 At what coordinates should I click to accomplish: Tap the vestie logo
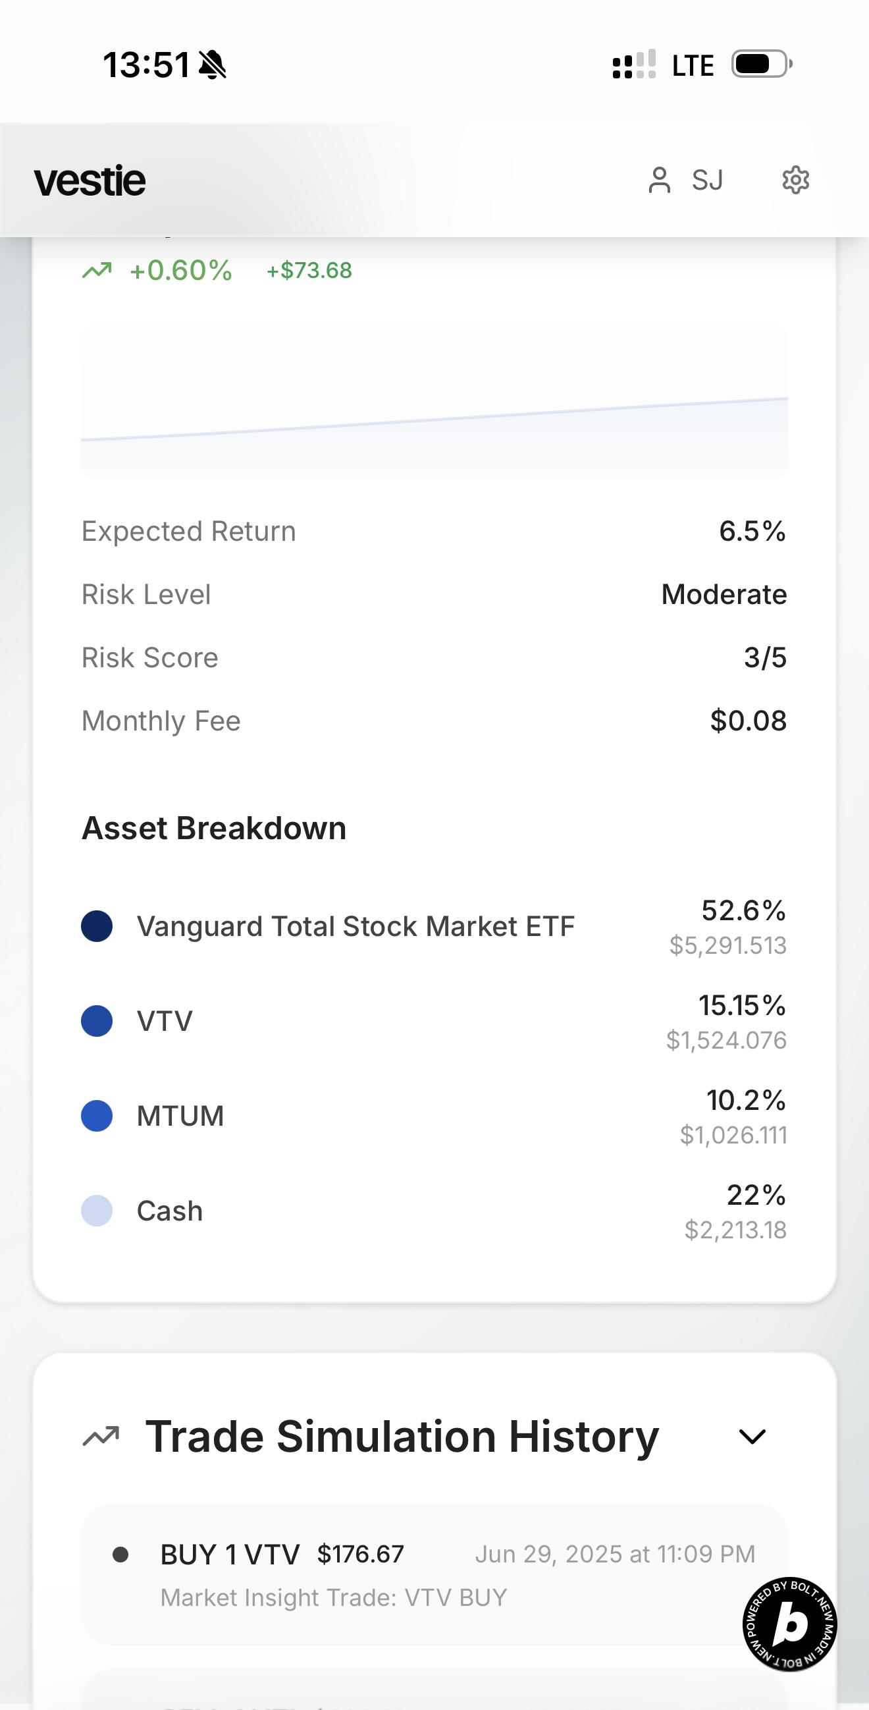(90, 180)
